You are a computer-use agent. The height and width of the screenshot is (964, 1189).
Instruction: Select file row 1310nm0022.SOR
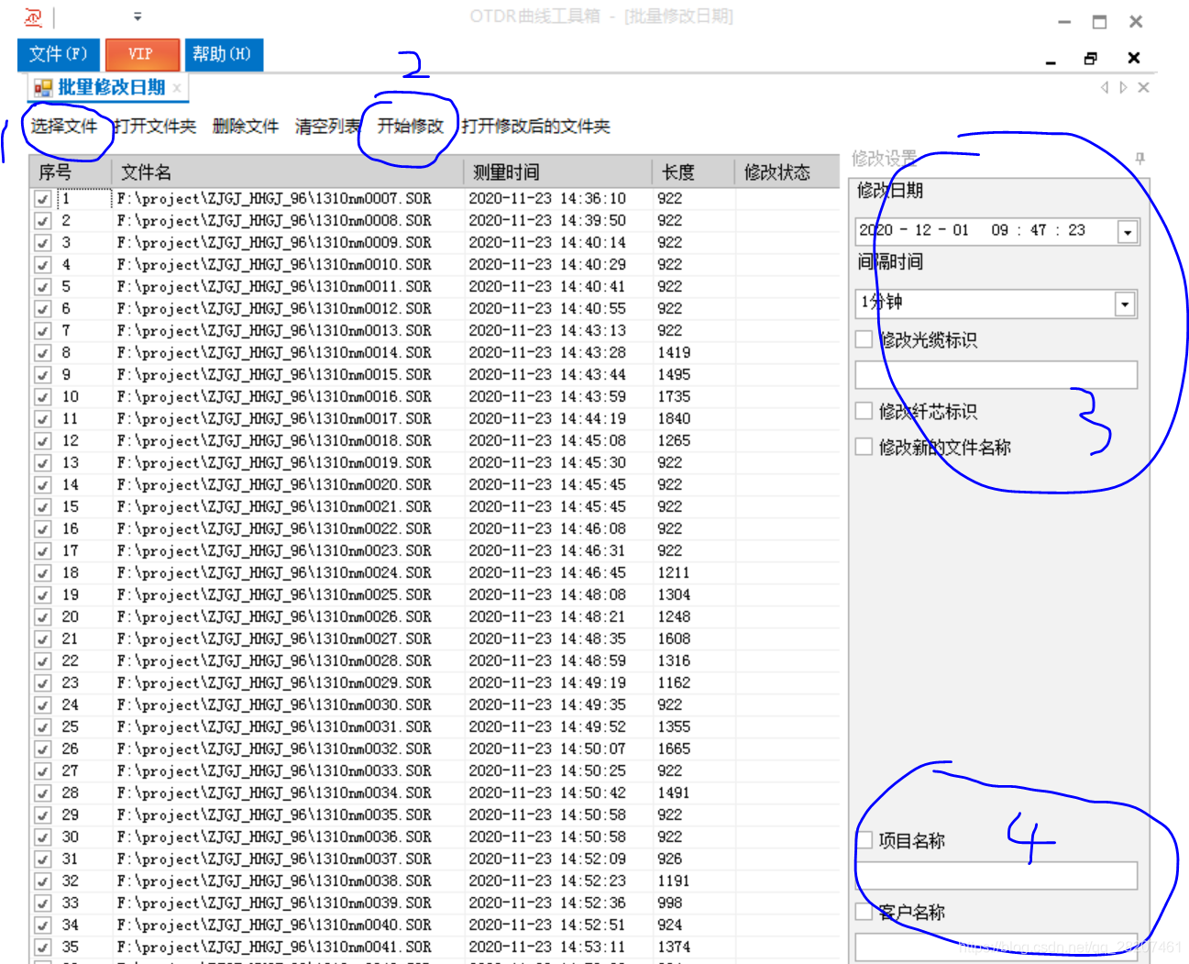pos(435,528)
